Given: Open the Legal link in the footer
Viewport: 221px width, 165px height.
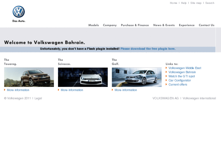Looking at the screenshot, I should coord(38,98).
